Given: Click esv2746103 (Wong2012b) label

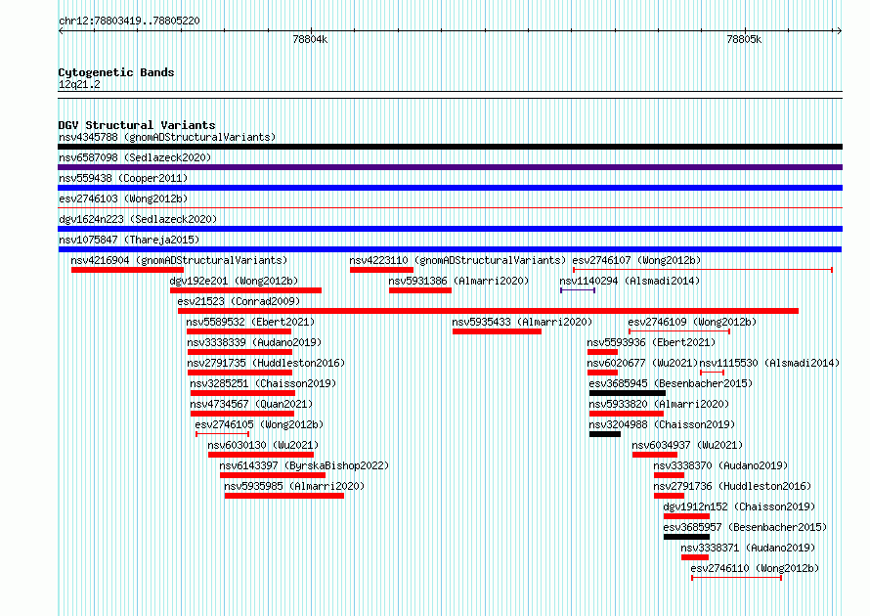Looking at the screenshot, I should click(x=123, y=198).
